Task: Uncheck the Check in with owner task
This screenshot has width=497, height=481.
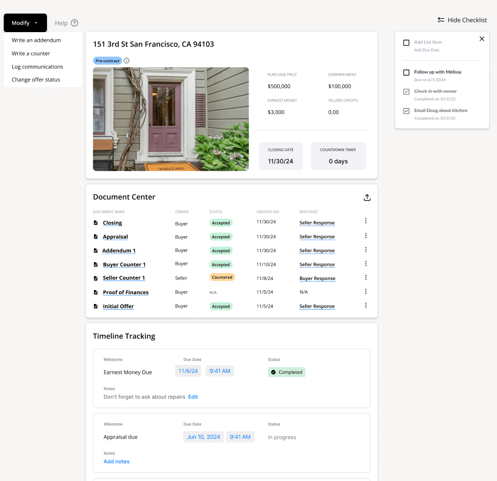Action: (x=406, y=92)
